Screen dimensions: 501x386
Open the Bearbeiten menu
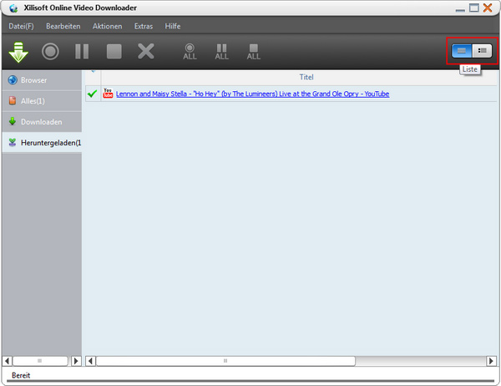(x=63, y=26)
